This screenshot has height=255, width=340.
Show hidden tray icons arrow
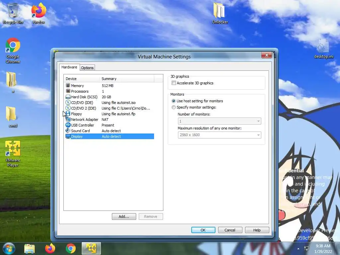tap(298, 249)
